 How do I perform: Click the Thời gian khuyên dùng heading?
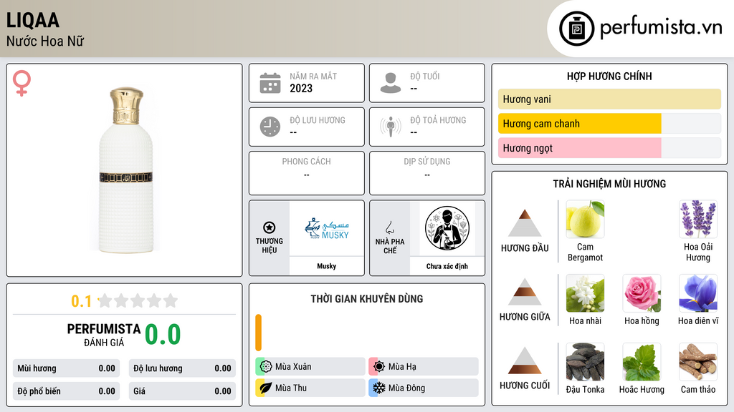tap(367, 298)
